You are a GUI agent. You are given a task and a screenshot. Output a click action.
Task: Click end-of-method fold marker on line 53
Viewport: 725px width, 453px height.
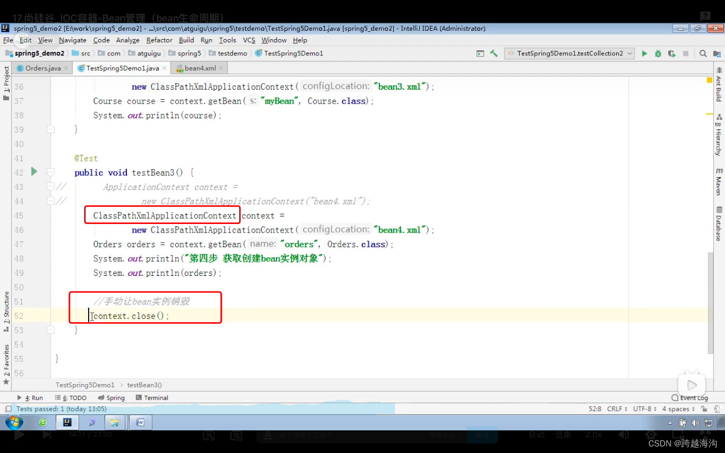pos(50,330)
